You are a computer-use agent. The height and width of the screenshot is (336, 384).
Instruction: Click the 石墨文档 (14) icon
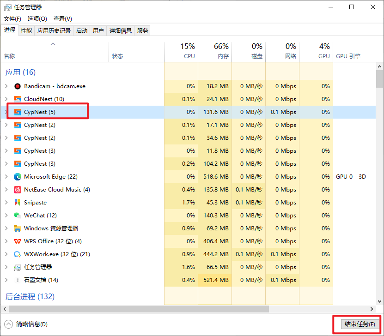coord(18,280)
